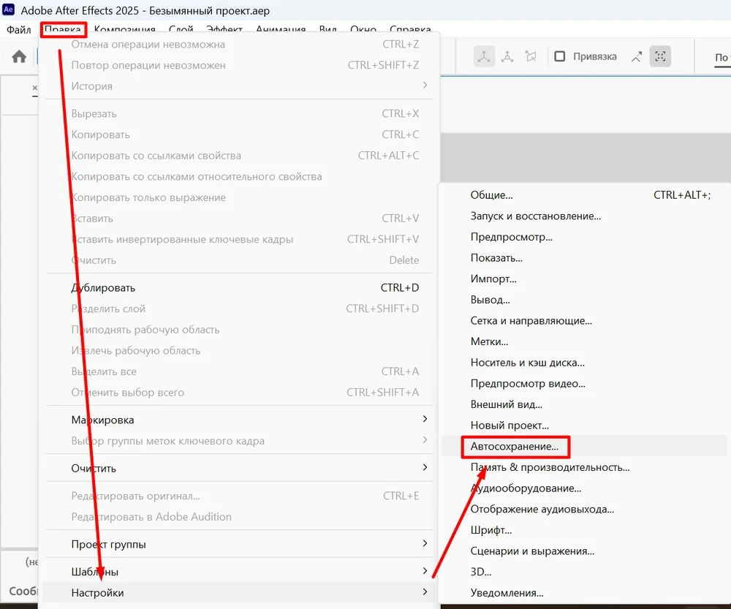This screenshot has height=609, width=731.
Task: Click the Вырезать menu entry
Action: click(239, 114)
